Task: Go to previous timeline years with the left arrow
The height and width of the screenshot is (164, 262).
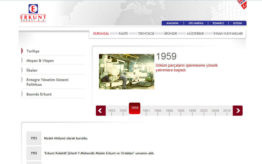Action: click(101, 111)
